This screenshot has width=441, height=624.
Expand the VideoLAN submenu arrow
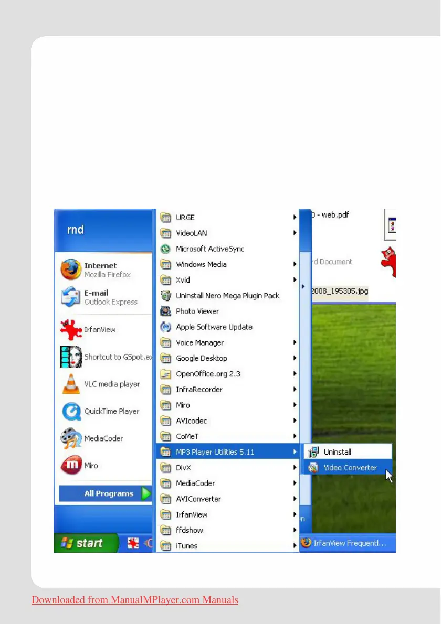click(x=295, y=233)
